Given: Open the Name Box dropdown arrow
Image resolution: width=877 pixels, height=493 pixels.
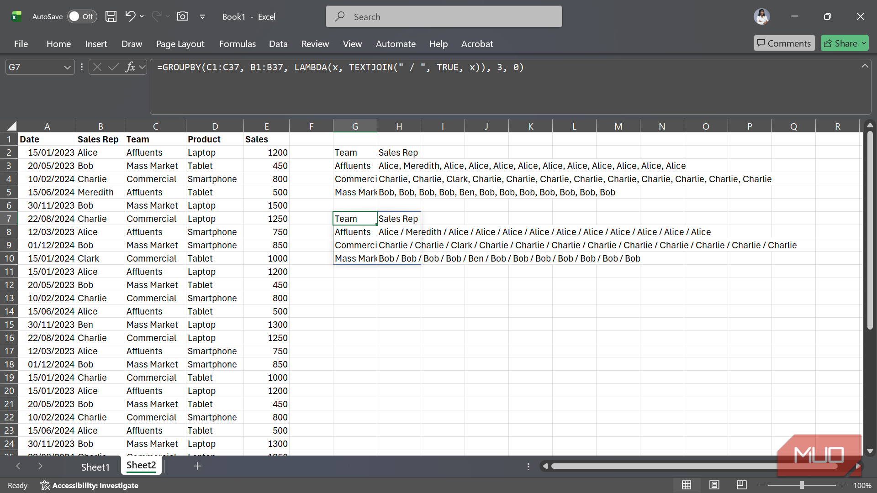Looking at the screenshot, I should [x=68, y=67].
